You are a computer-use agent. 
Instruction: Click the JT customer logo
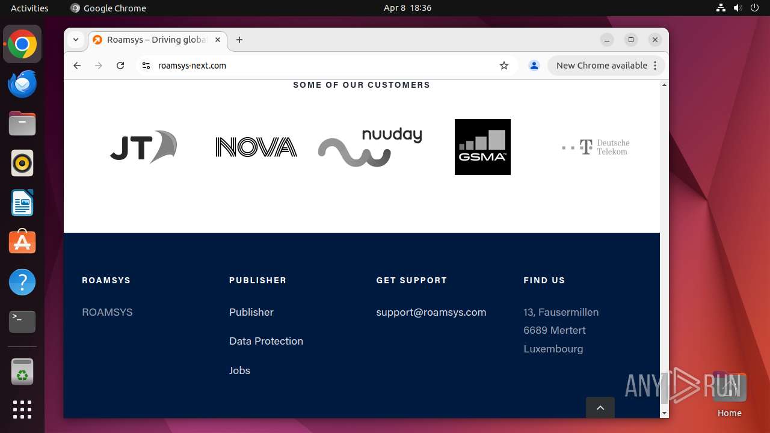tap(143, 147)
